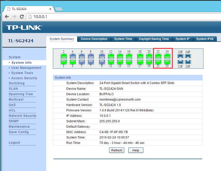This screenshot has height=171, width=221.
Task: Expand the System menu in sidebar
Action: [x=15, y=57]
